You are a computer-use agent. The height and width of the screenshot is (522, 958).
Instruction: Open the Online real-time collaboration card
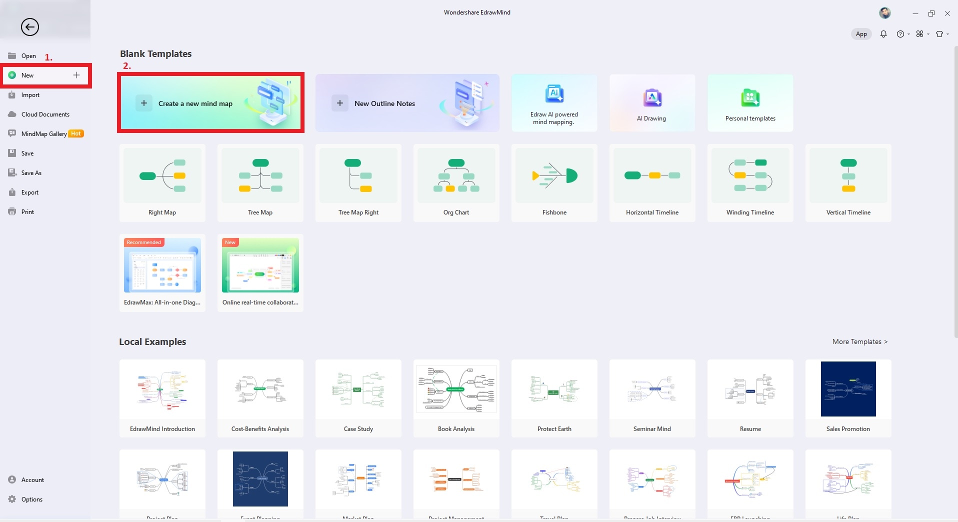260,273
